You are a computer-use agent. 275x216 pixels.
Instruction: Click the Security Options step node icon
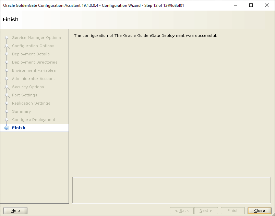coord(7,87)
